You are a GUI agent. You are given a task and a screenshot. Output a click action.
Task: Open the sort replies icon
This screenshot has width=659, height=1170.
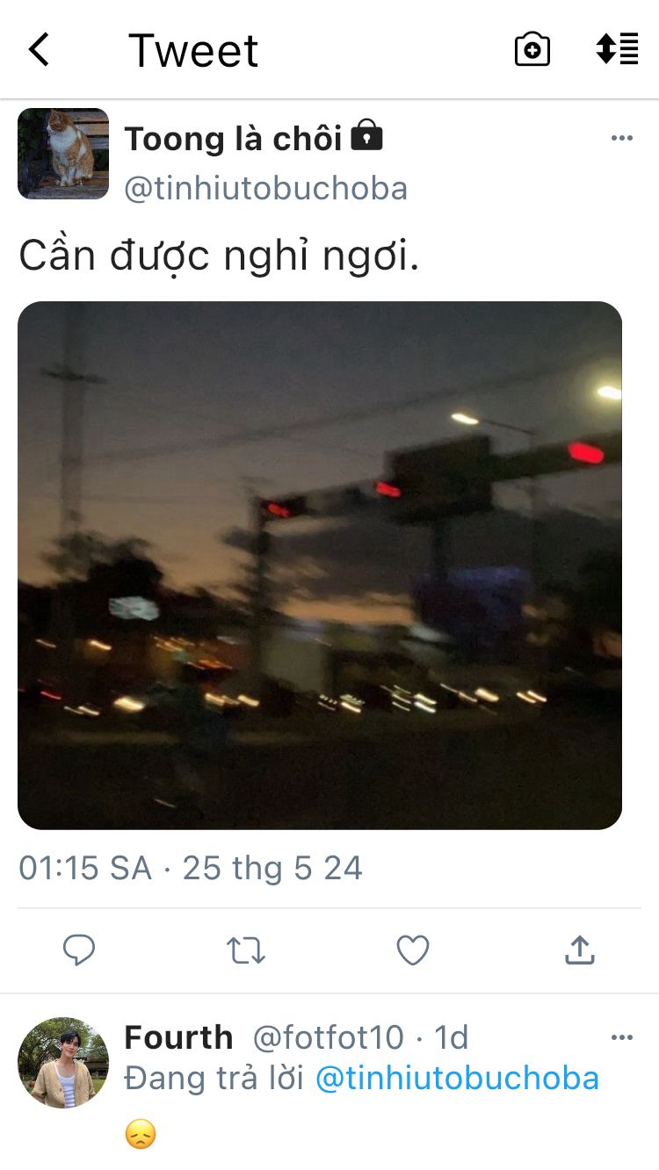coord(617,49)
